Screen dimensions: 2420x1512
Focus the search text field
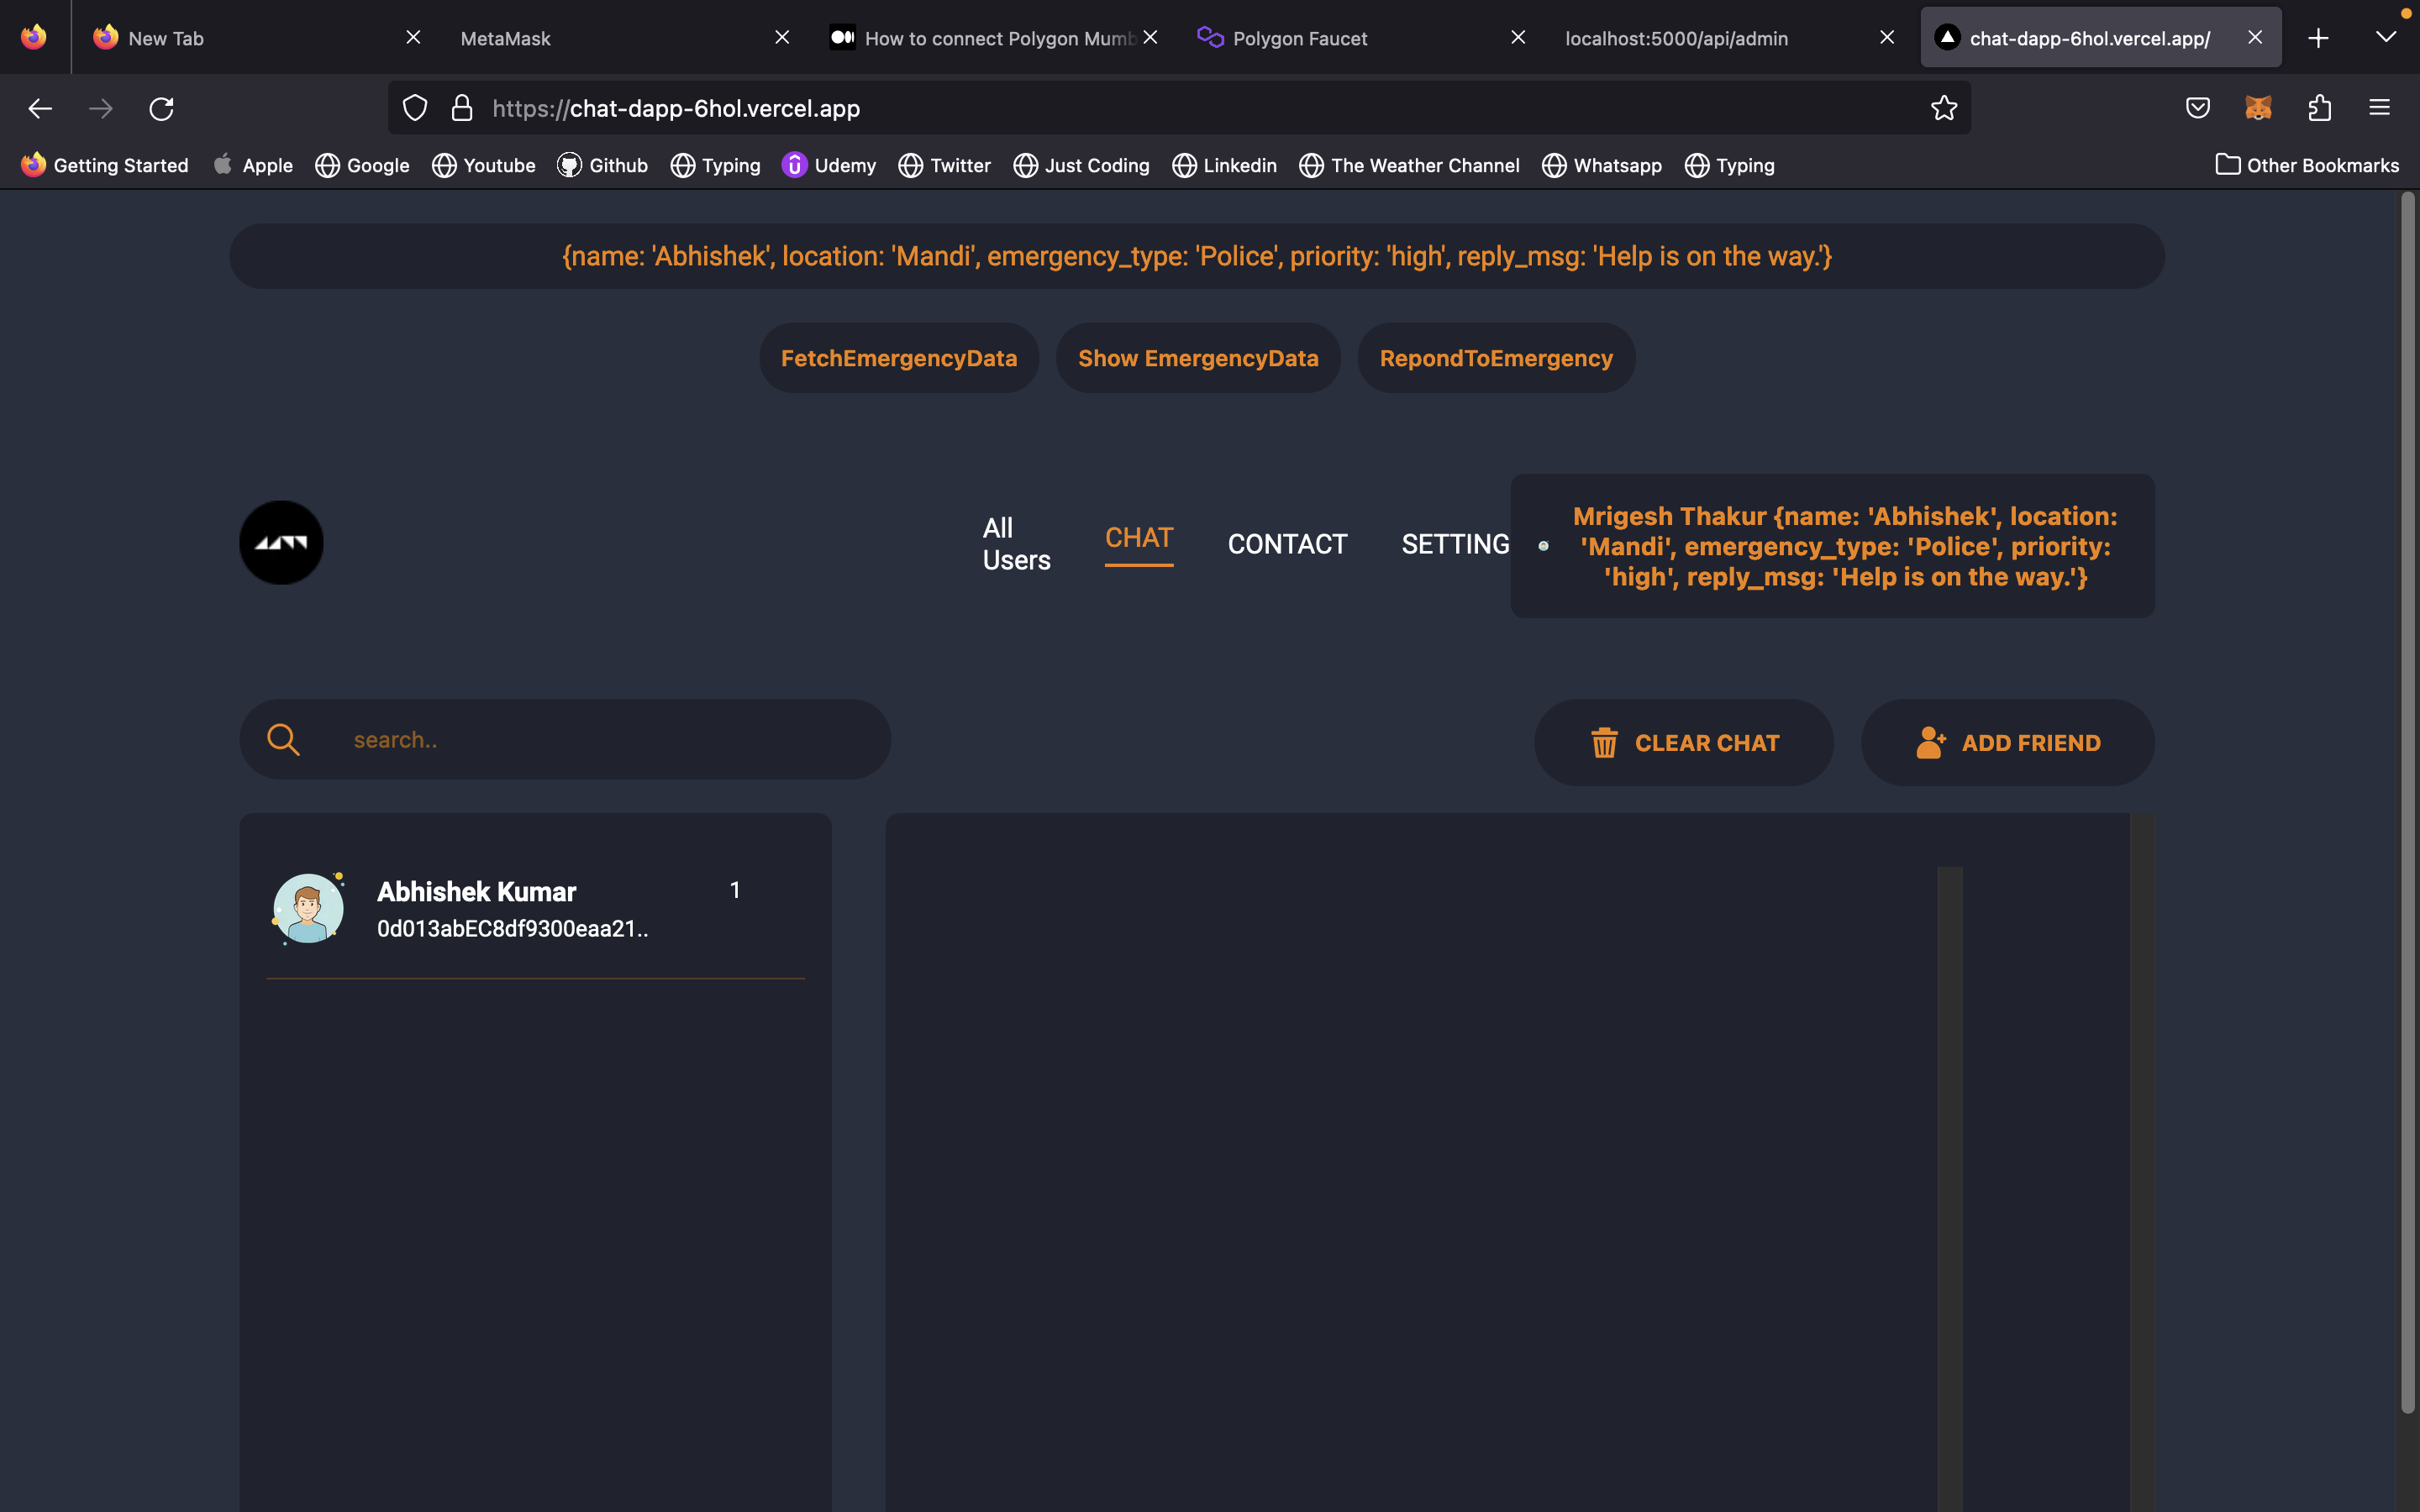click(x=600, y=740)
